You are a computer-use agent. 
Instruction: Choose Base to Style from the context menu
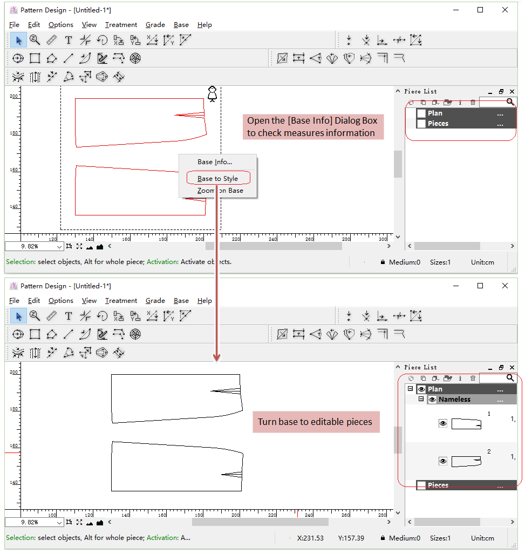tap(217, 179)
